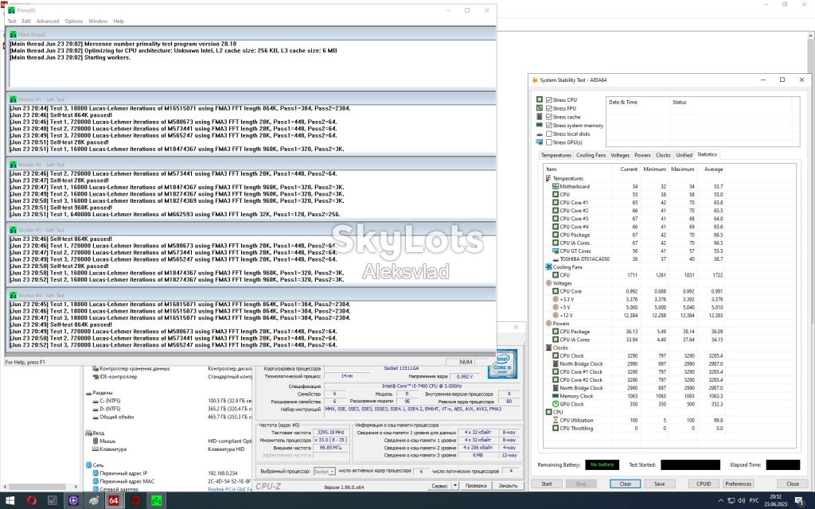Click the Average column header
The image size is (815, 509).
pos(713,169)
